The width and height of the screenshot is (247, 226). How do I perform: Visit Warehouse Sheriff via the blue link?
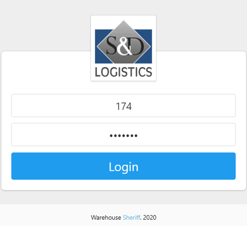point(131,217)
